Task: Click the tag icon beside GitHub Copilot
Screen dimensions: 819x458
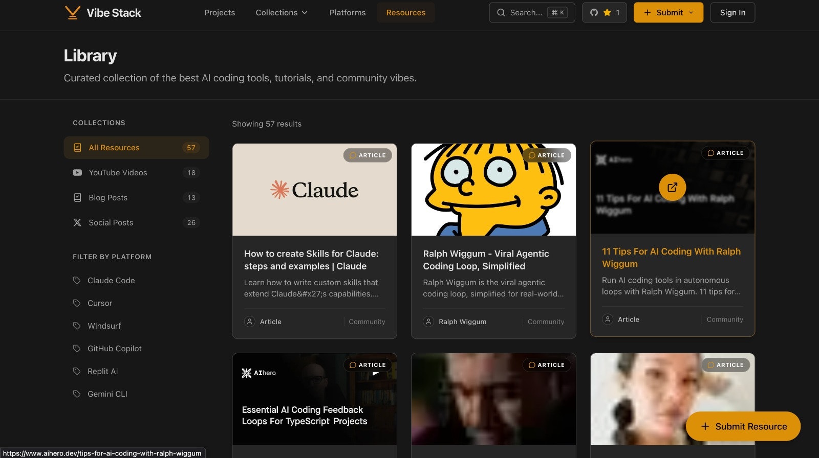Action: pyautogui.click(x=77, y=349)
